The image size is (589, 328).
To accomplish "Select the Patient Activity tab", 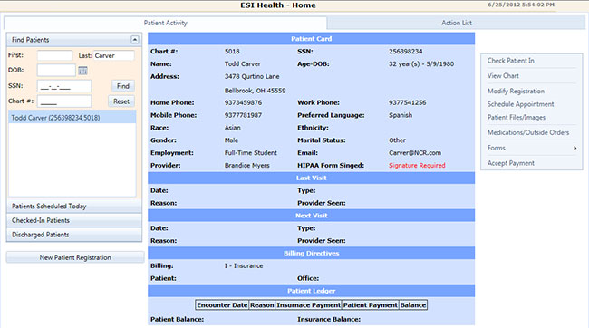I will coord(165,23).
